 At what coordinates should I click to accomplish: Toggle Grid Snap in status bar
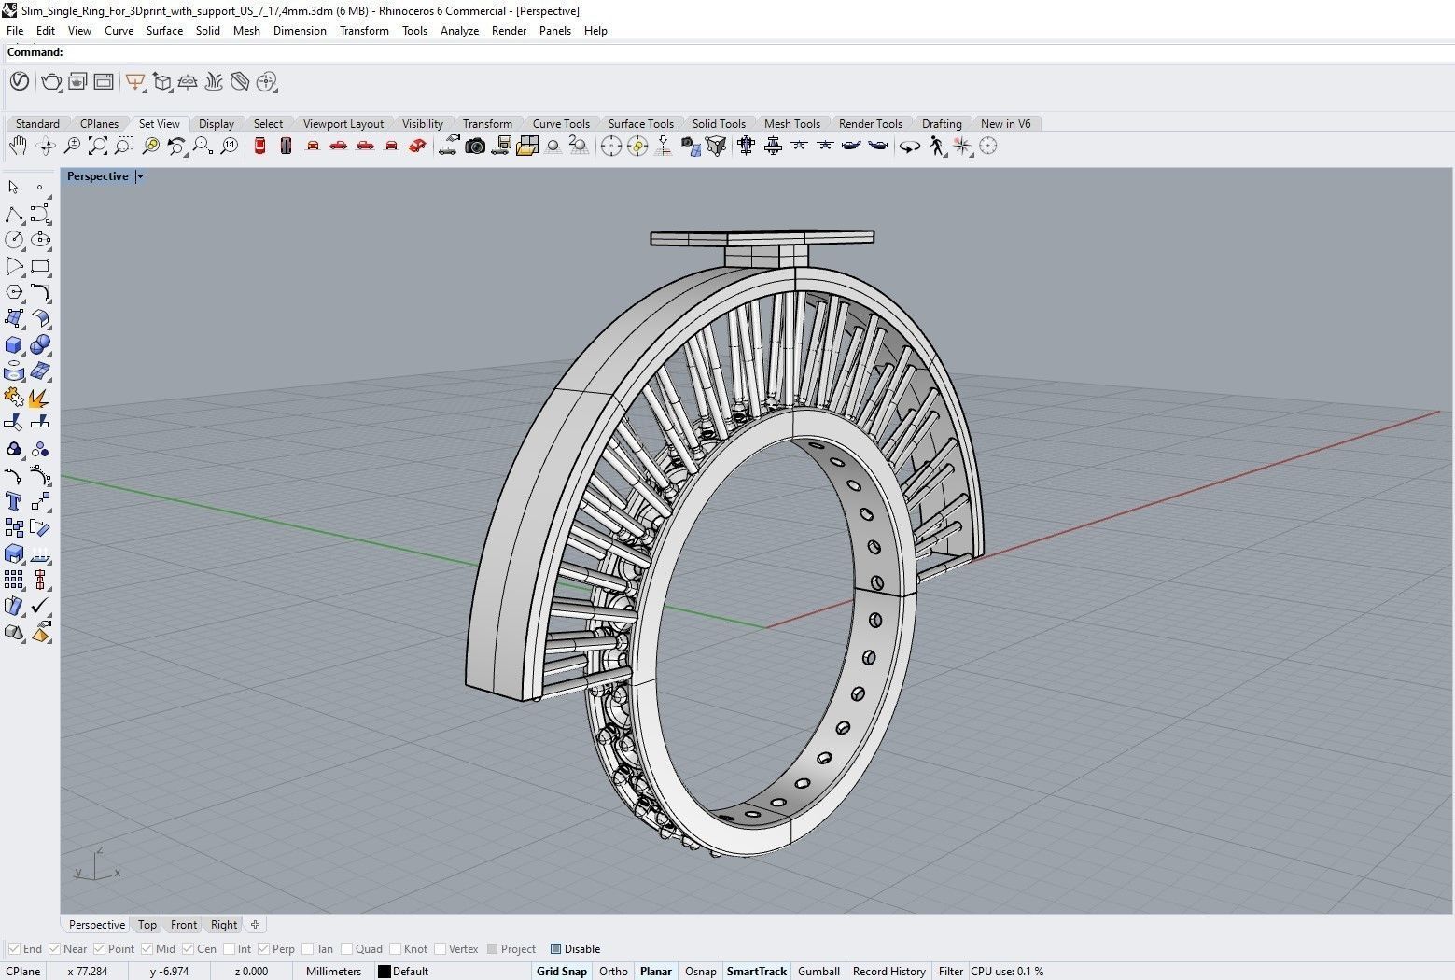click(x=562, y=972)
